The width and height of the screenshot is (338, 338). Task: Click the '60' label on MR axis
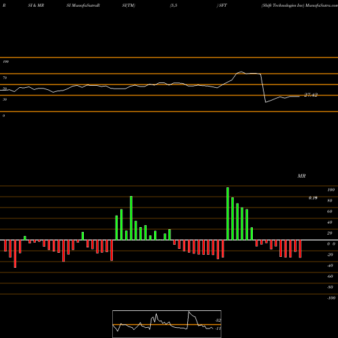330,212
